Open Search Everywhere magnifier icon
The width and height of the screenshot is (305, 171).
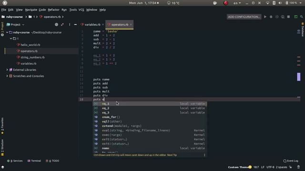[x=302, y=17]
